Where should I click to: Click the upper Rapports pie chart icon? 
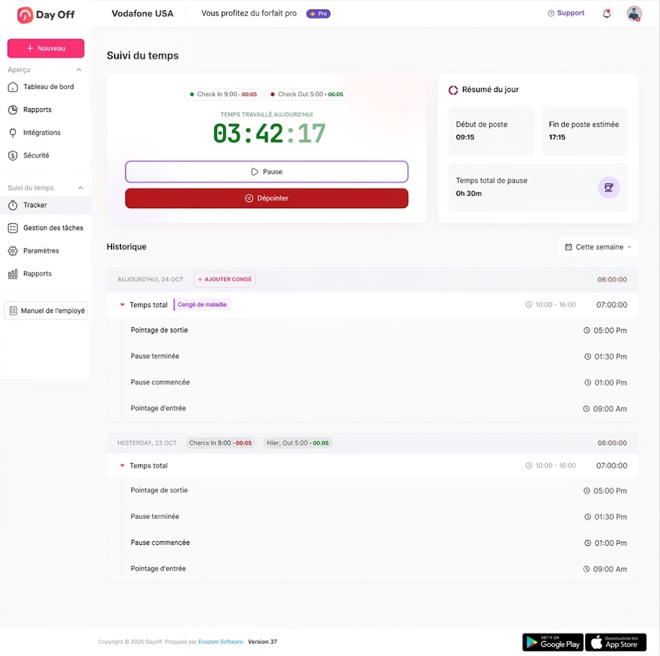click(x=13, y=110)
